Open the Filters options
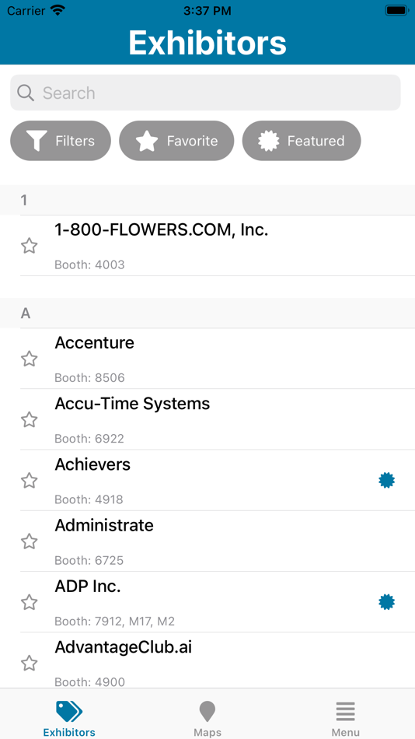Viewport: 415px width, 739px height. coord(61,141)
